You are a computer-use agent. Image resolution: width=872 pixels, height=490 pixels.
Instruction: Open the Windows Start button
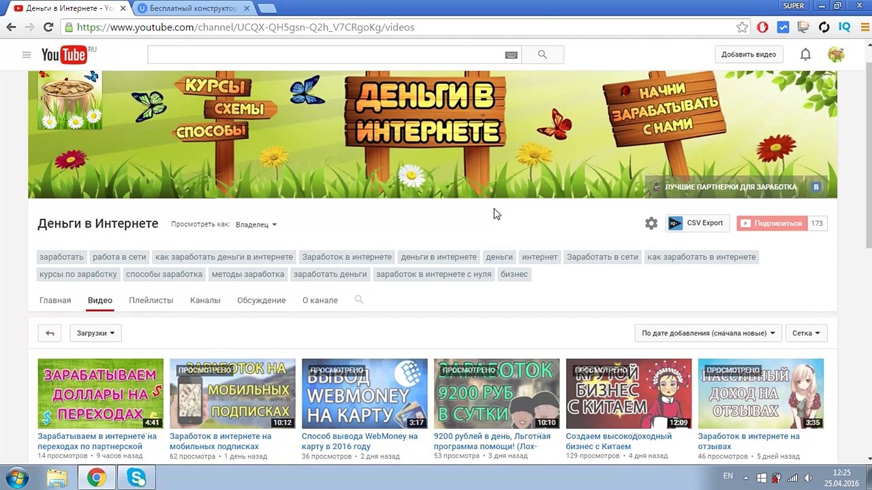click(17, 478)
